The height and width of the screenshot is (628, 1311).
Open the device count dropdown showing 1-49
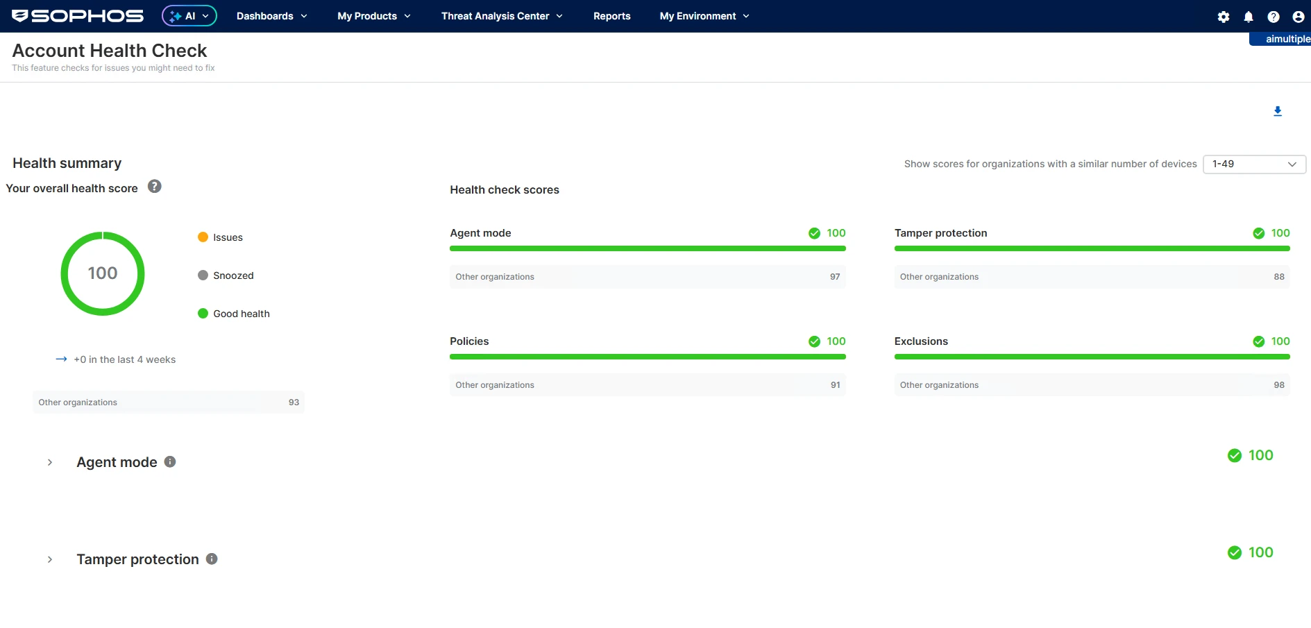tap(1254, 164)
